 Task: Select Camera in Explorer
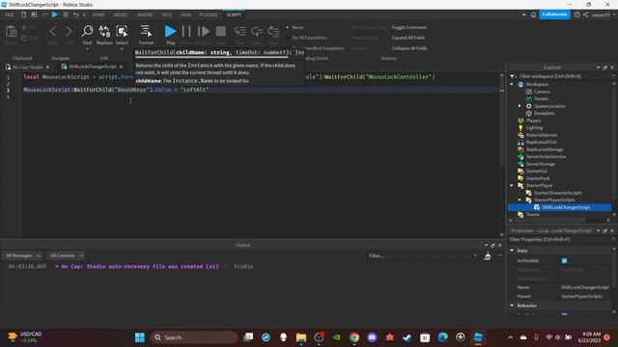click(x=542, y=92)
